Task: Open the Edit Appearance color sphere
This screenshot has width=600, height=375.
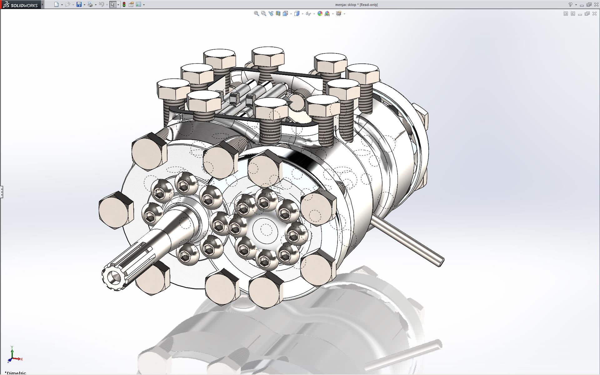Action: coord(320,13)
